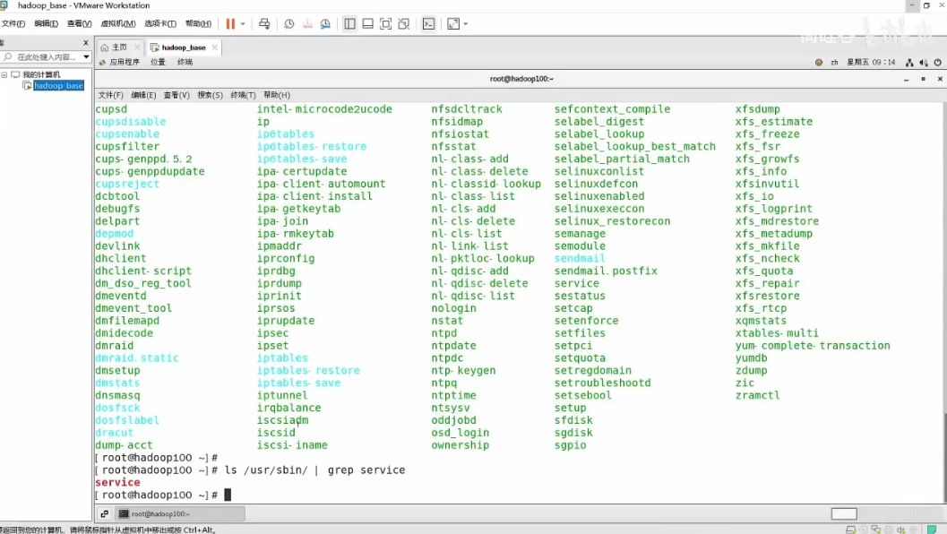The height and width of the screenshot is (534, 947).
Task: Click the revert to snapshot icon
Action: pos(307,23)
